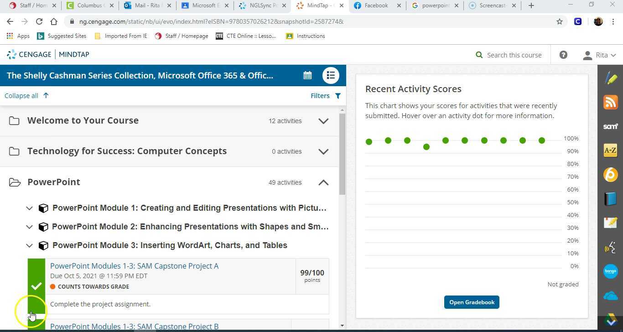
Task: Launch the RSS feed app icon
Action: [610, 102]
